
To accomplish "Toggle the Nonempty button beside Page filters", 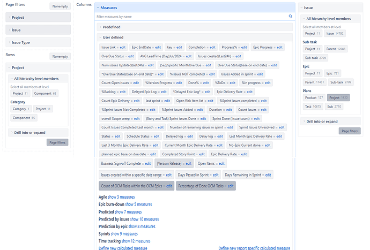I will click(x=60, y=6).
